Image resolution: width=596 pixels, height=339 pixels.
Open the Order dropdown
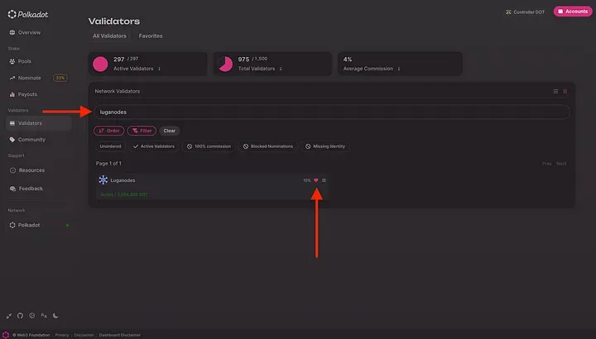tap(108, 131)
